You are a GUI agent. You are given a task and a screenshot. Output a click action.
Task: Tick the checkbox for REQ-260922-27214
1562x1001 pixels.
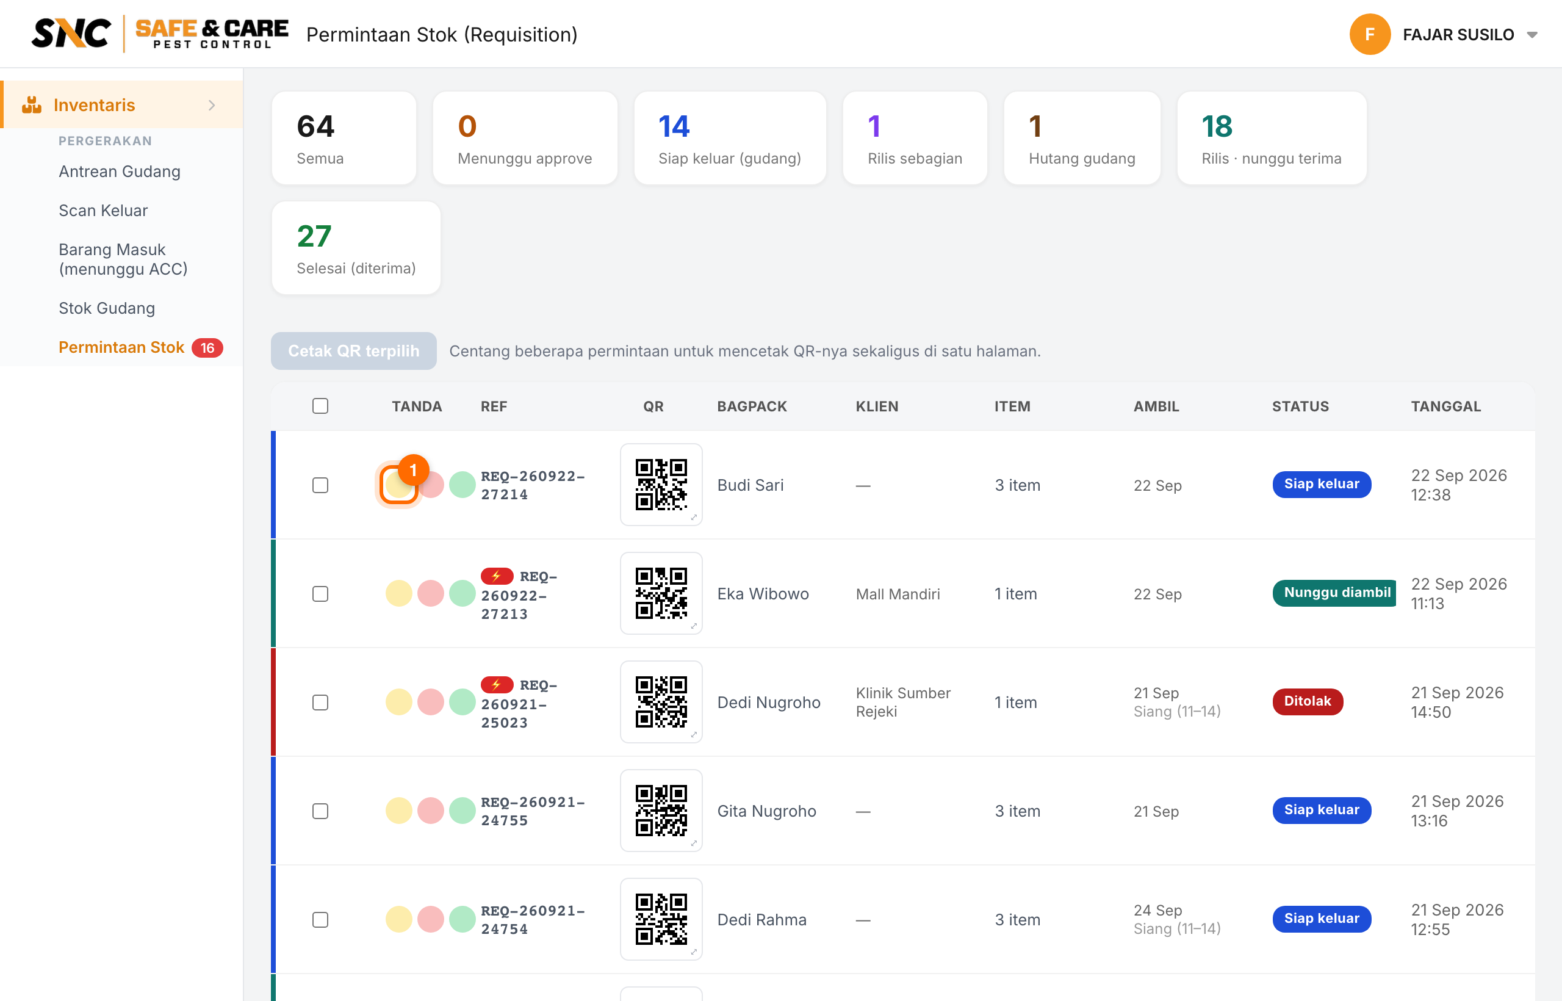coord(320,486)
